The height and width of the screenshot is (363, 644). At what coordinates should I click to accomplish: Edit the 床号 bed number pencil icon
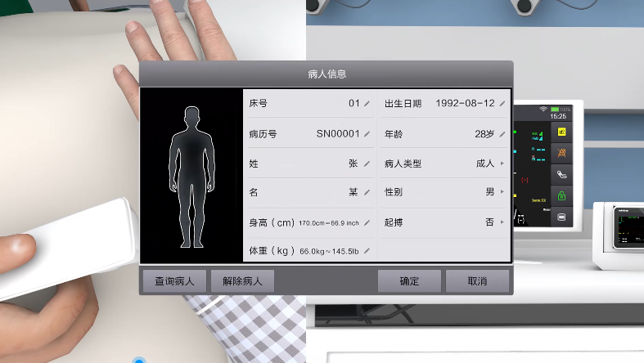pos(367,103)
